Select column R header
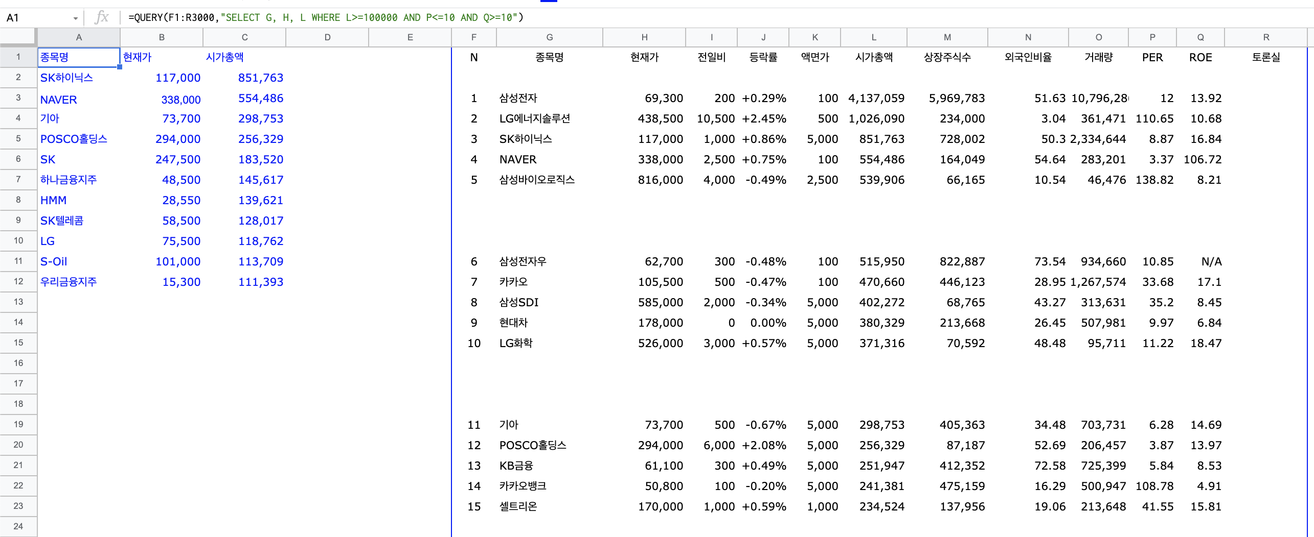Screen dimensions: 1314x537 coord(1266,37)
